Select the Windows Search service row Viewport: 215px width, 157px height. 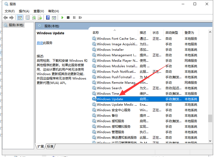click(x=110, y=88)
